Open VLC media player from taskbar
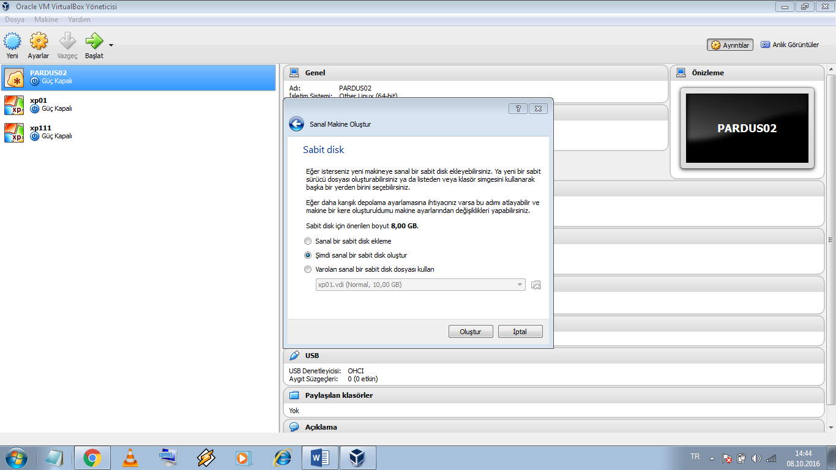This screenshot has height=470, width=836. [x=130, y=458]
